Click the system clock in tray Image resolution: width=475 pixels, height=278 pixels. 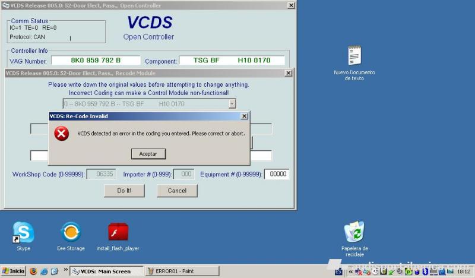(464, 271)
